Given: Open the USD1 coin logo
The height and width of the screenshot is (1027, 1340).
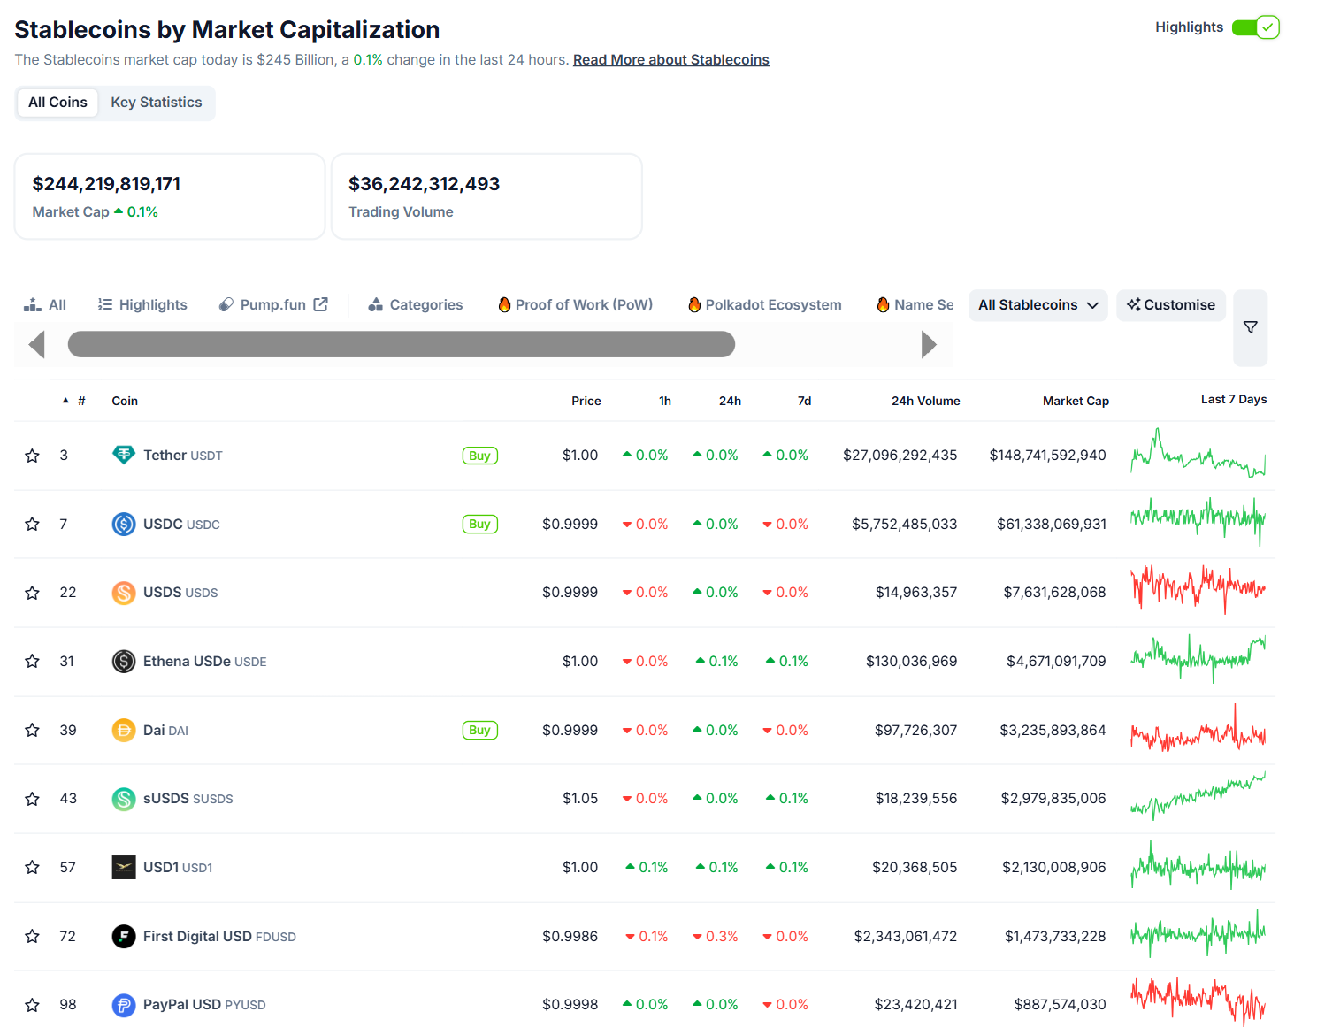Looking at the screenshot, I should (x=124, y=867).
